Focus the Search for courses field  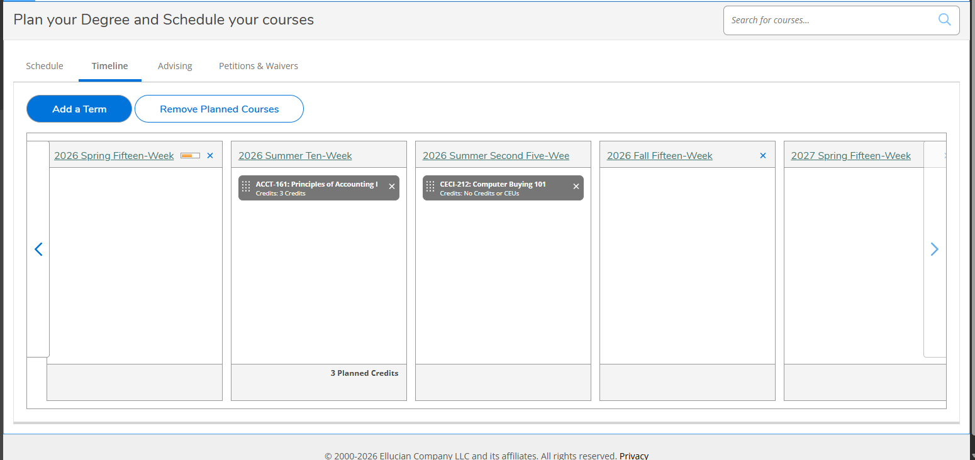click(830, 20)
